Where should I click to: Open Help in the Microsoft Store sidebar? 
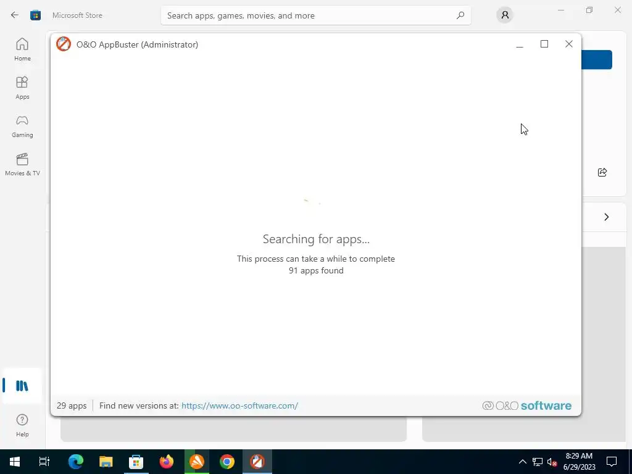click(22, 426)
